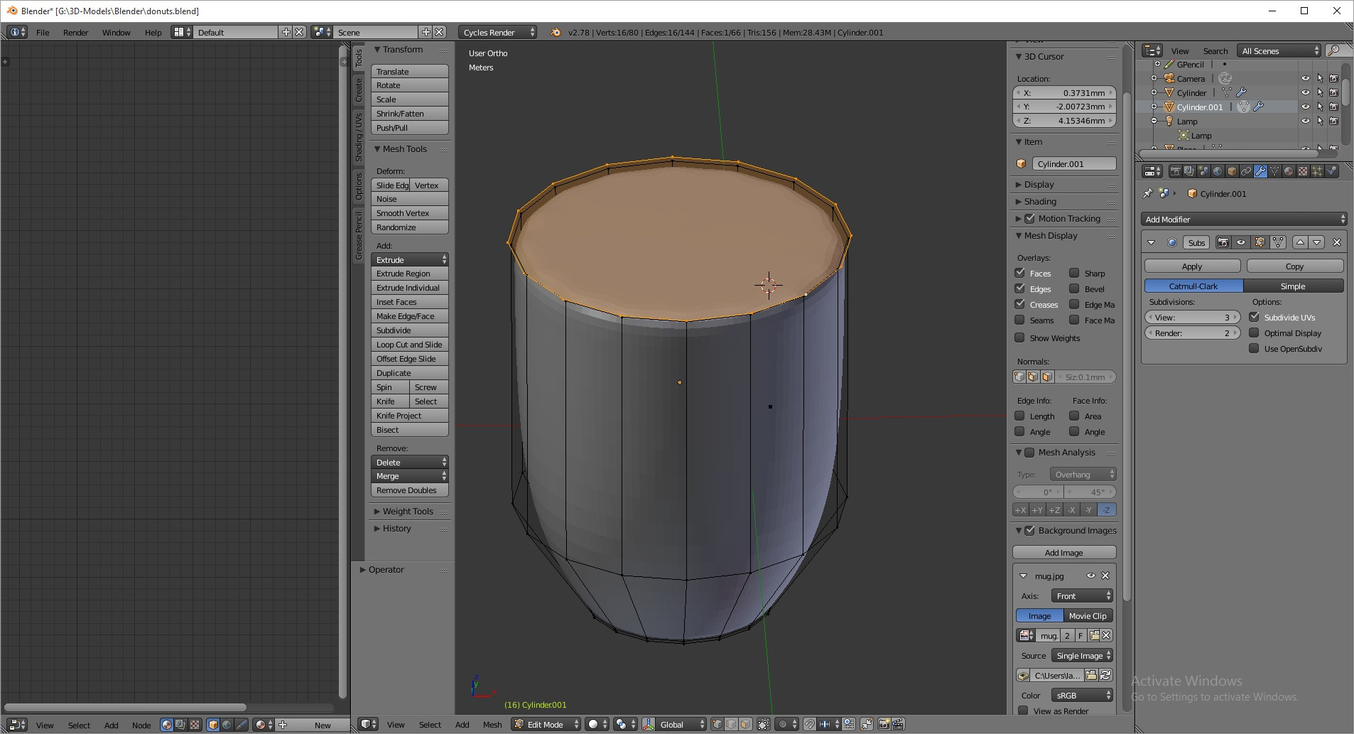
Task: Reload the mug.jpg image file icon
Action: [x=1105, y=675]
